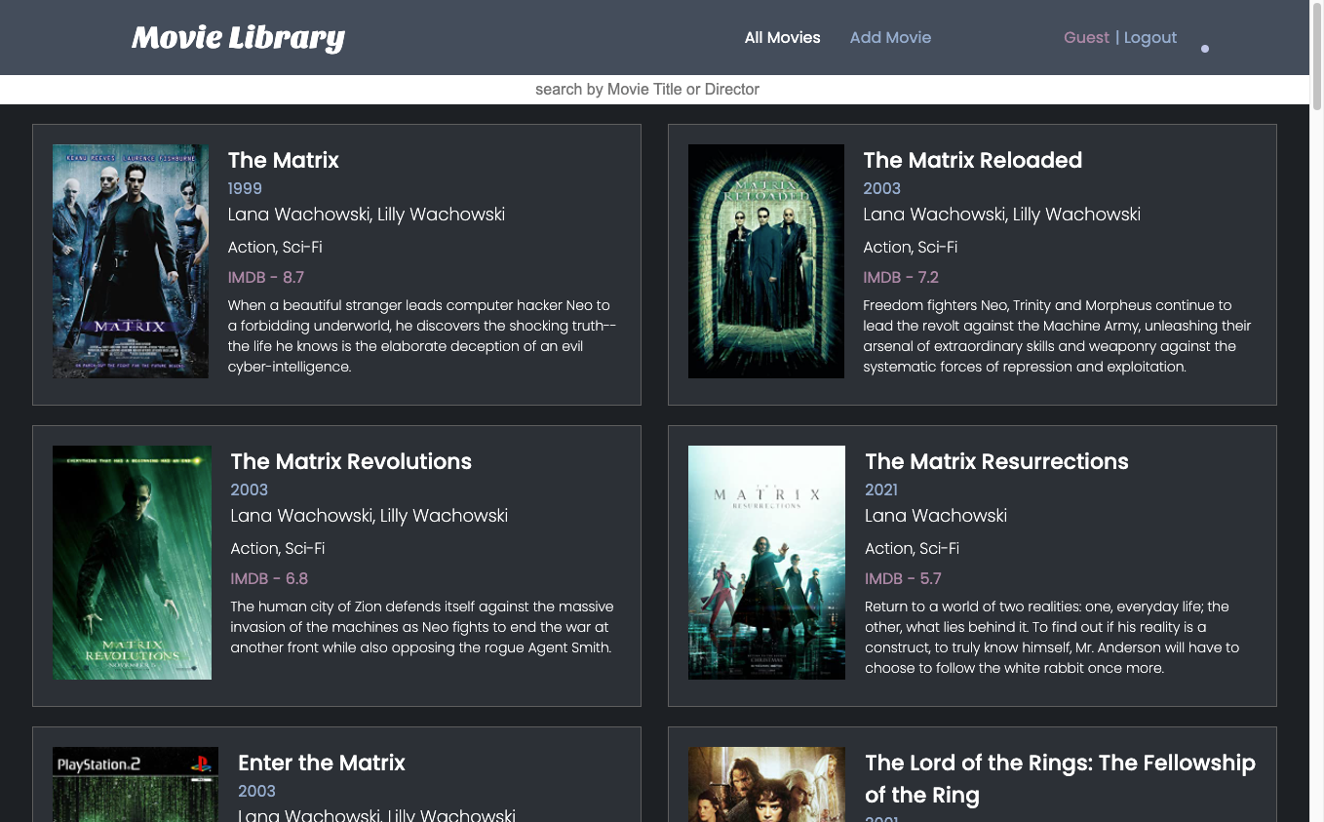Open The Matrix Resurrections poster thumbnail

tap(766, 563)
